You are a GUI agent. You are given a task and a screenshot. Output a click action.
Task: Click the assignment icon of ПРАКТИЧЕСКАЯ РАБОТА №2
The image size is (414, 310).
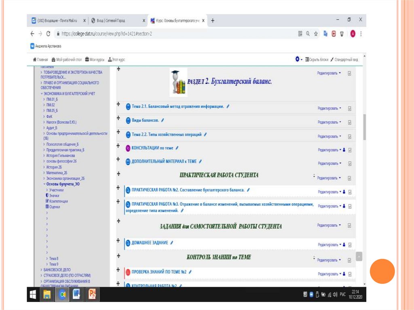click(128, 190)
